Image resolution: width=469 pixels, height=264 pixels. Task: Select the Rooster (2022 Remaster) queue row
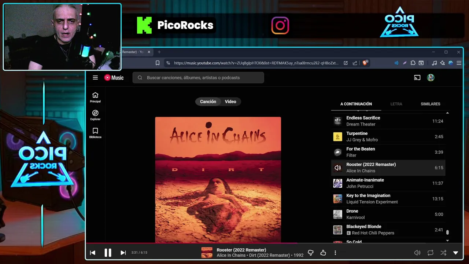click(x=388, y=168)
